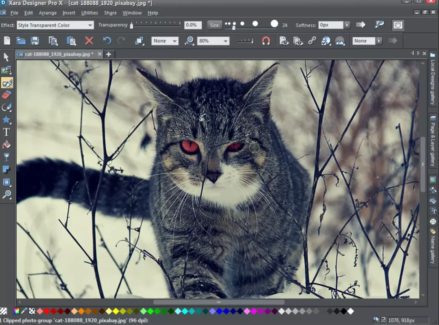Open the color editor rainbow icon

[x=16, y=311]
